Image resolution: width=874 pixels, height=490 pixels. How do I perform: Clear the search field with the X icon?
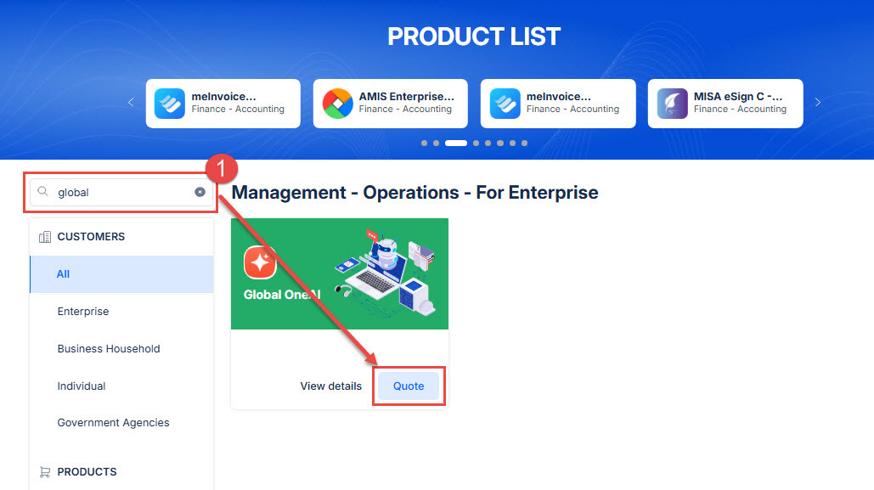pos(200,192)
